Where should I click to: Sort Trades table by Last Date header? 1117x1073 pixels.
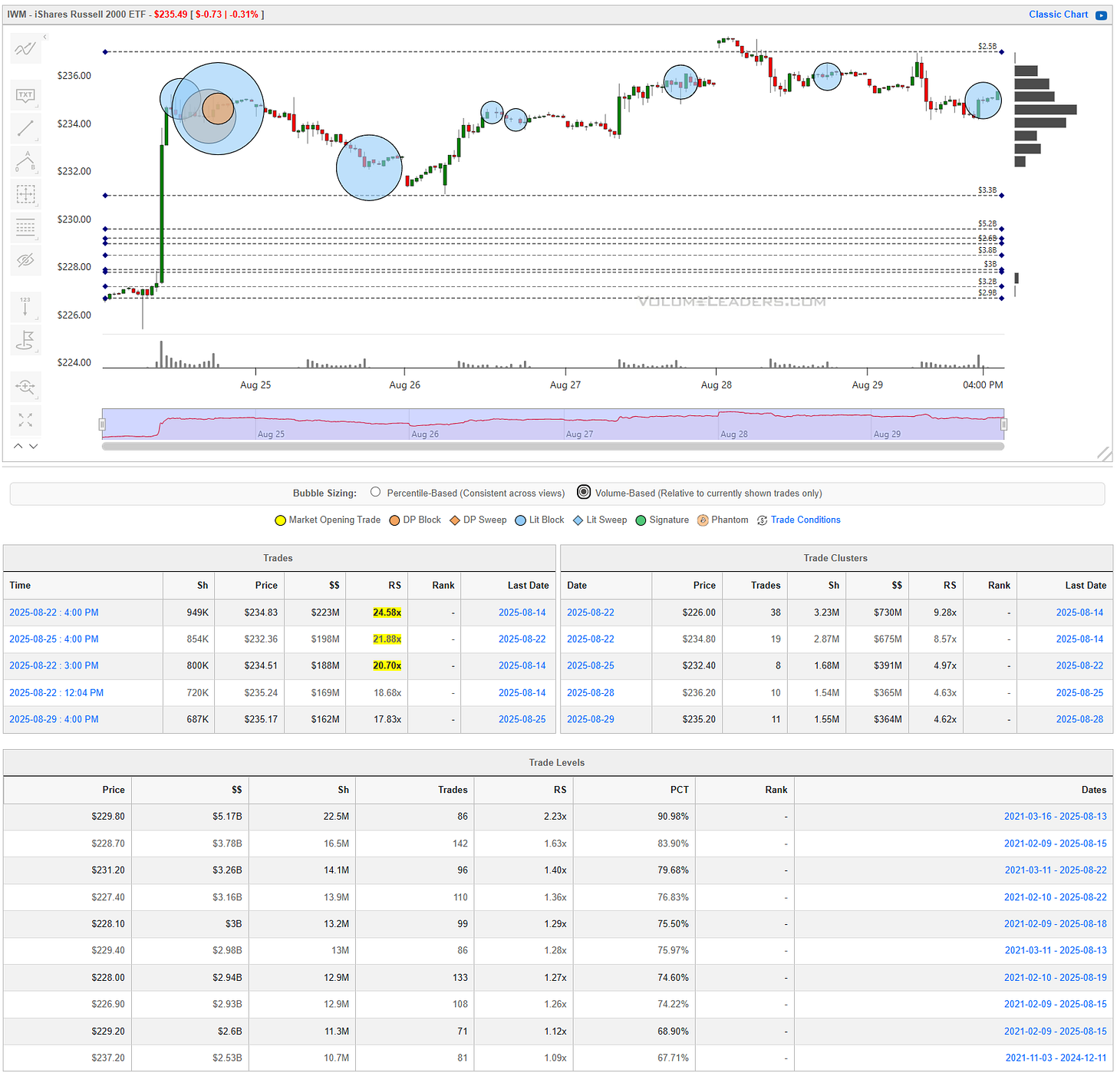coord(528,586)
